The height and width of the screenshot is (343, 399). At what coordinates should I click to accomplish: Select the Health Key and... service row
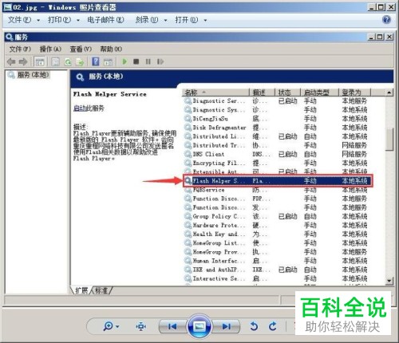276,235
